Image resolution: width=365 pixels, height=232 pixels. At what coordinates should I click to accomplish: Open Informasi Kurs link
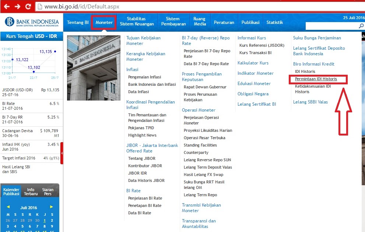252,38
